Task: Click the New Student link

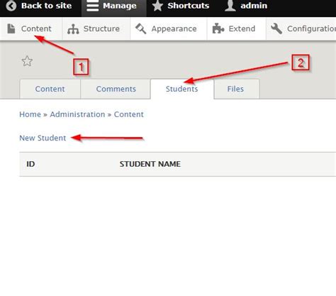Action: [x=43, y=138]
